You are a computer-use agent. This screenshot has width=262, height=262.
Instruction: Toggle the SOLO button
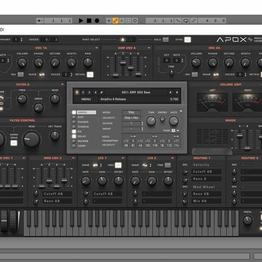tap(166, 39)
